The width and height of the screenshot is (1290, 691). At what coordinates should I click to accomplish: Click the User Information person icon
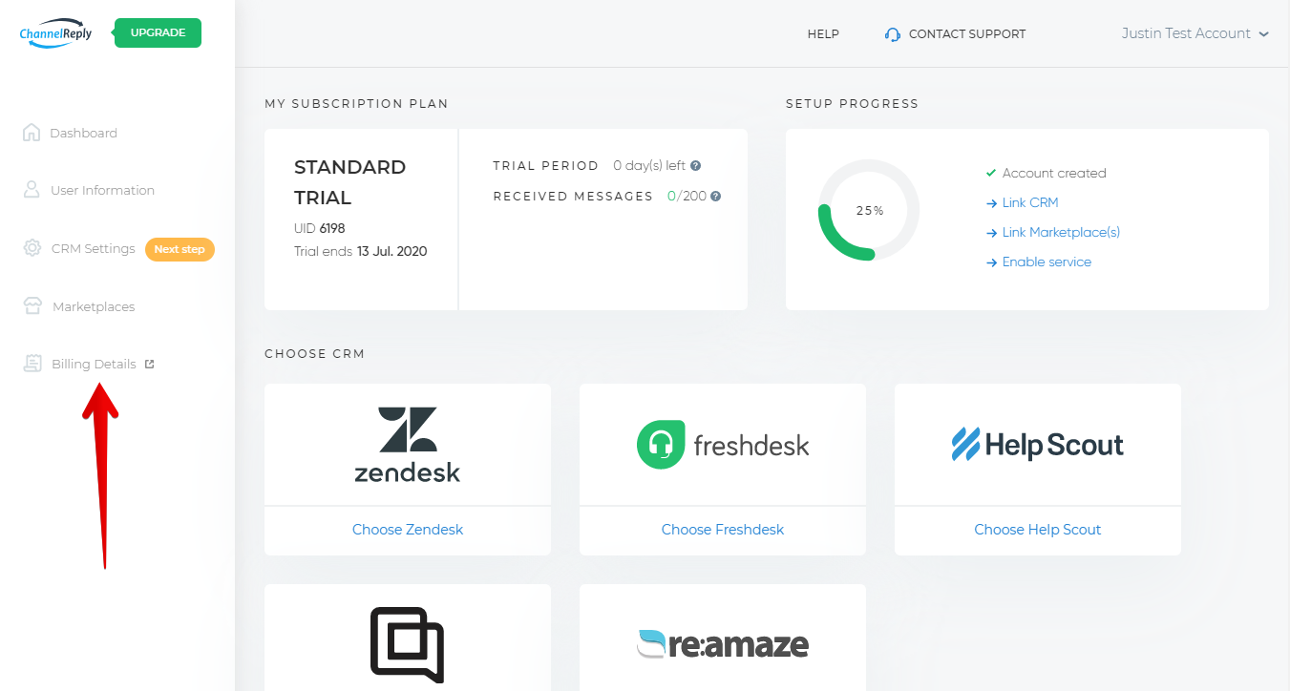click(x=32, y=190)
